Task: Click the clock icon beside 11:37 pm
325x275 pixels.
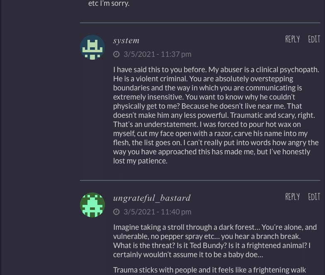Action: (x=116, y=54)
